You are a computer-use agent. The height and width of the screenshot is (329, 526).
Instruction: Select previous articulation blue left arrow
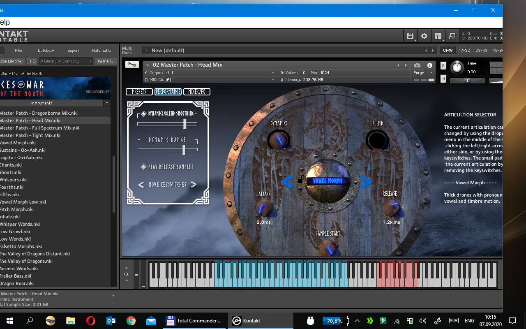(x=287, y=181)
